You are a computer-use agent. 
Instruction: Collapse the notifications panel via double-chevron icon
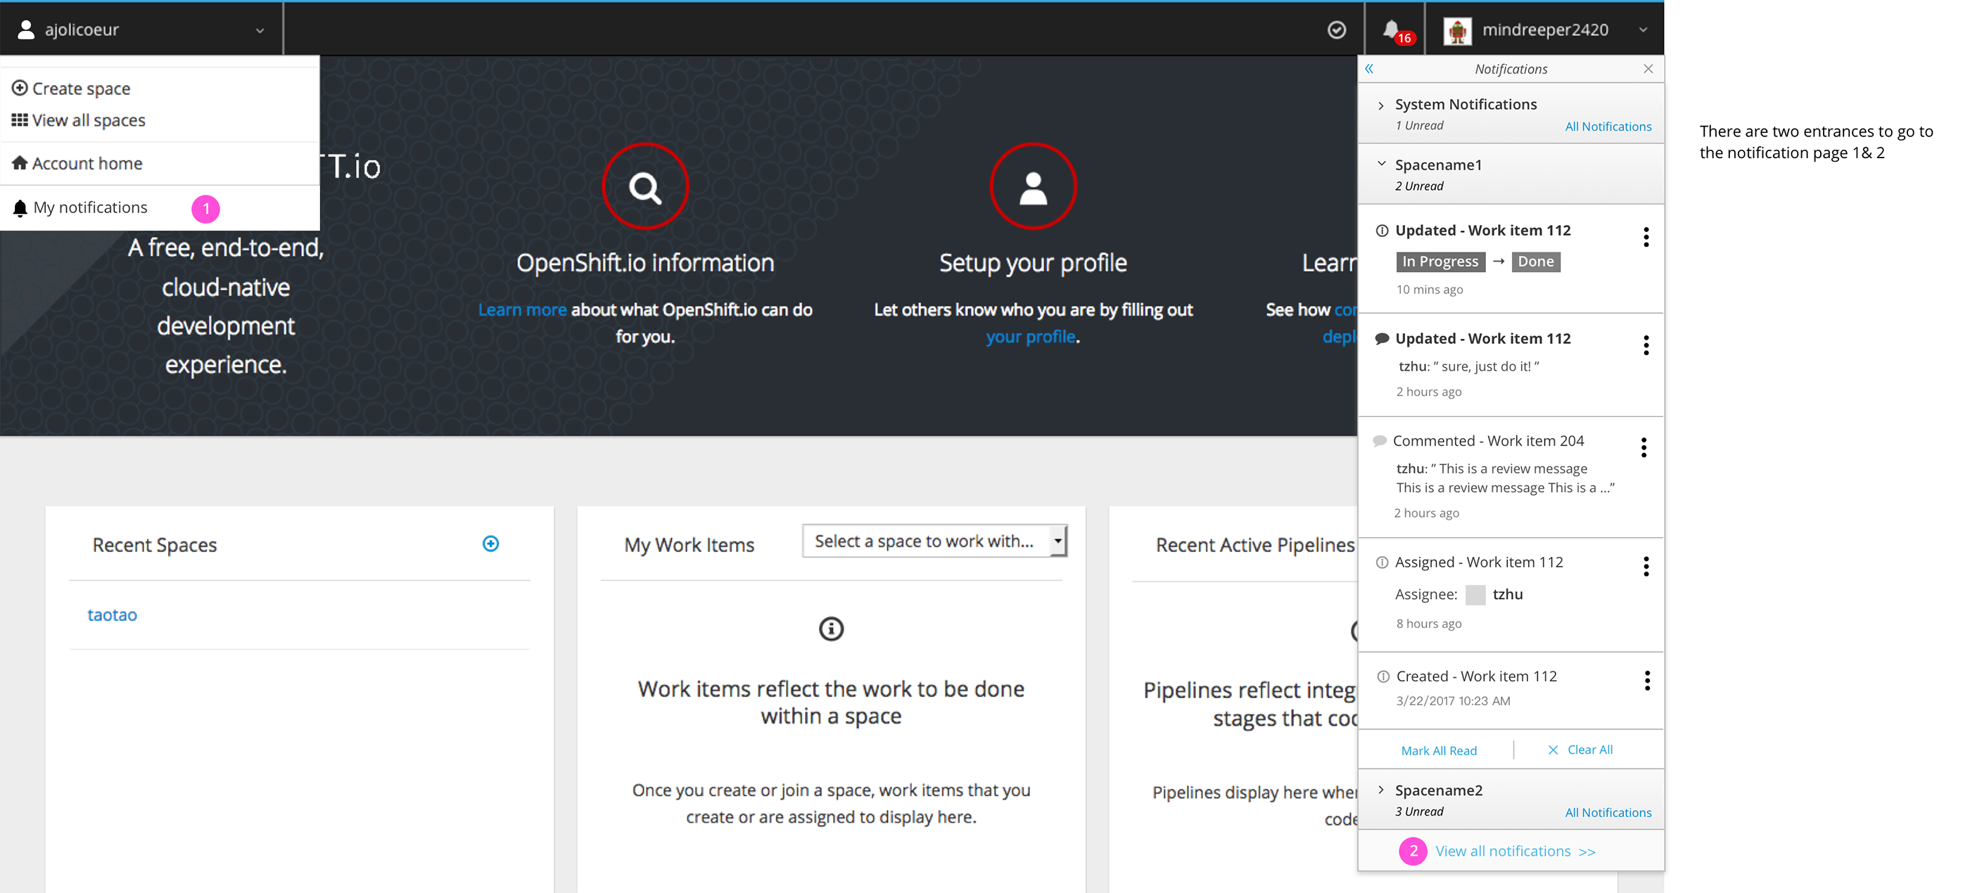click(x=1369, y=68)
